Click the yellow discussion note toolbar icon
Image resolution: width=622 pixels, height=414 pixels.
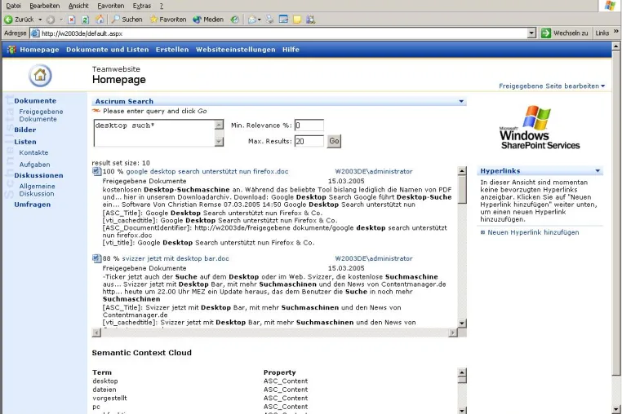tap(297, 20)
